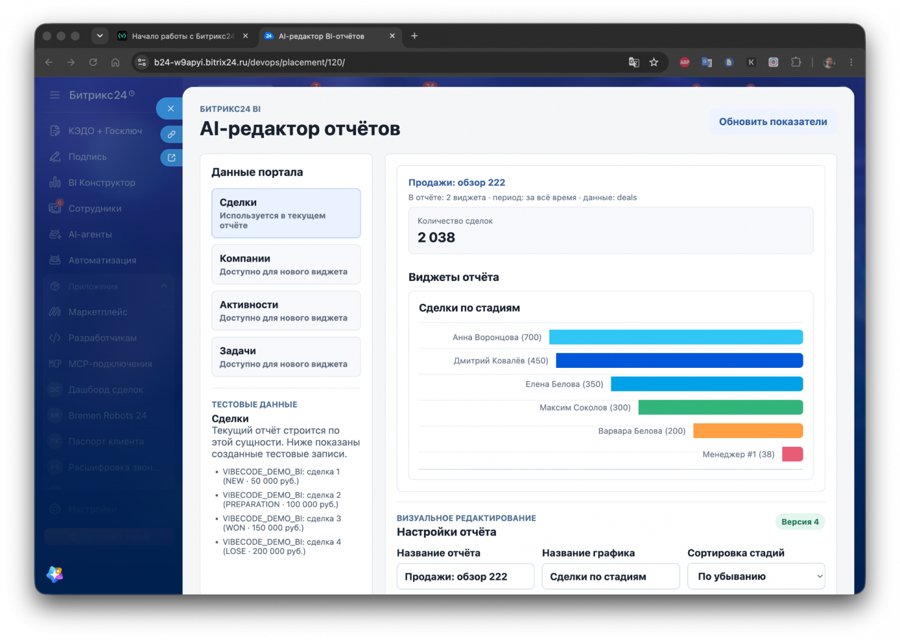Click the AI-агенты robot icon
This screenshot has height=640, width=900.
pos(55,235)
